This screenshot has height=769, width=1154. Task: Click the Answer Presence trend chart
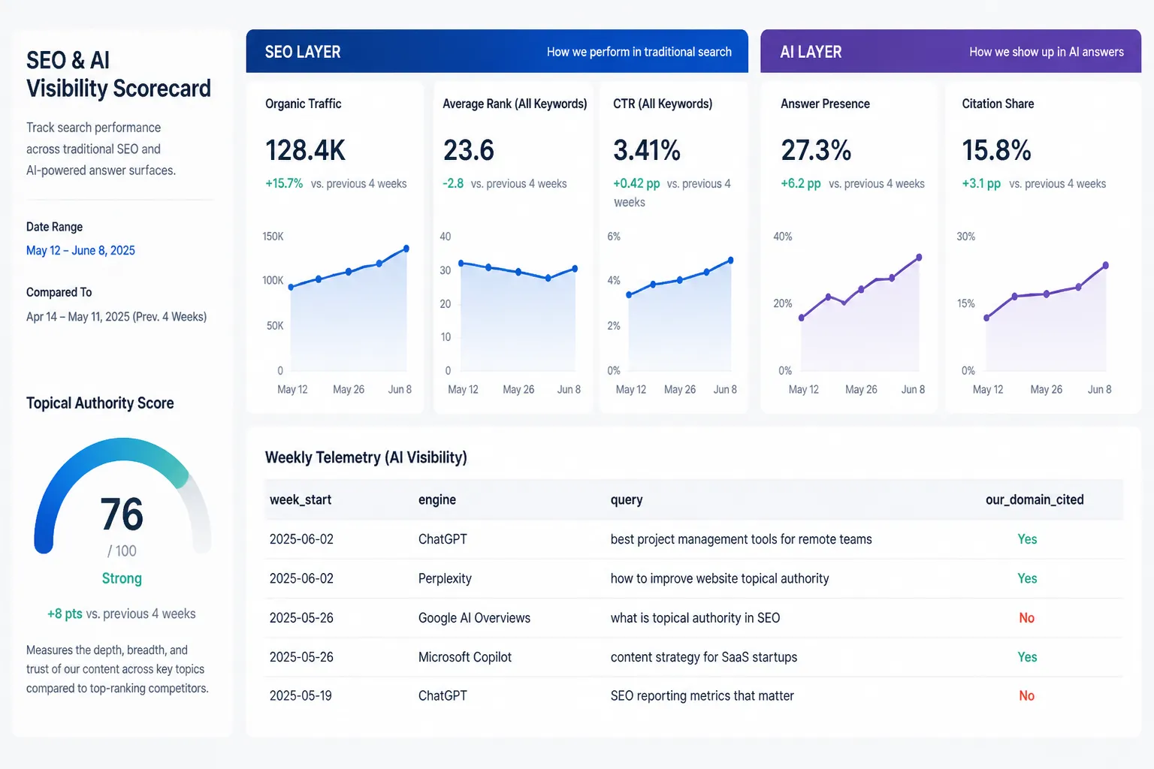tap(850, 312)
